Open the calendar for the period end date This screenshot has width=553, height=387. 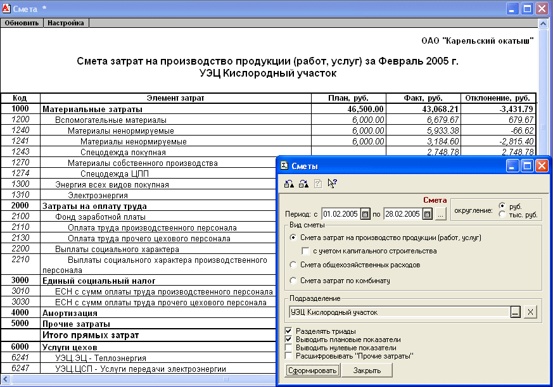point(427,214)
